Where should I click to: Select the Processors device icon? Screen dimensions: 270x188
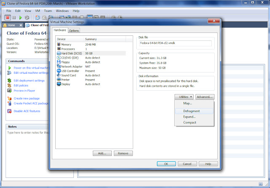click(x=59, y=49)
